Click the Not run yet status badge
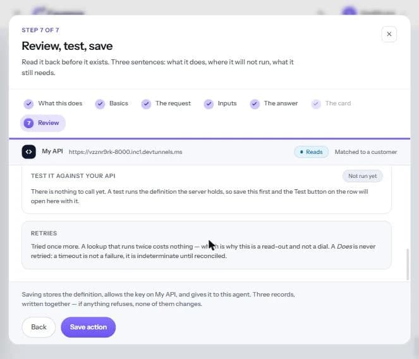 click(363, 176)
